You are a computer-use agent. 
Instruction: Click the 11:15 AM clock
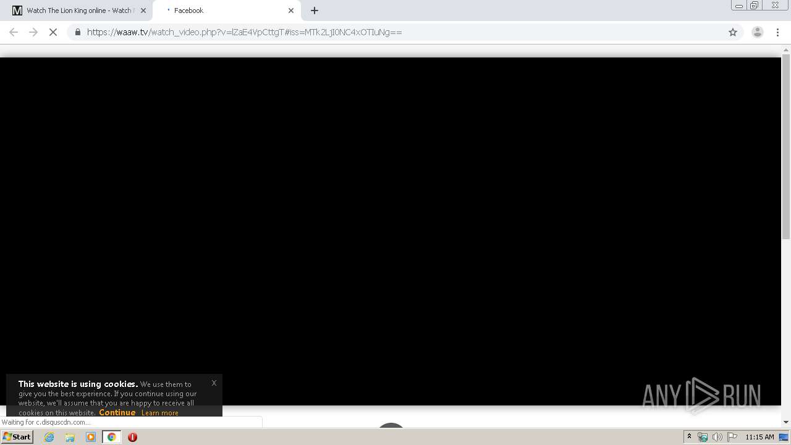(759, 437)
